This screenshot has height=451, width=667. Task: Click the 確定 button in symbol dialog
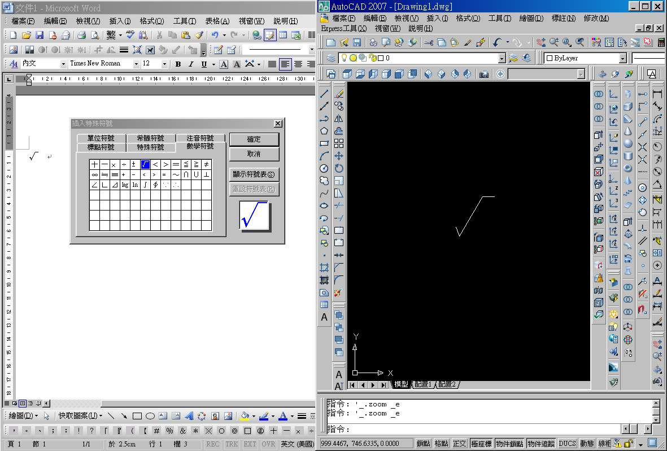254,139
